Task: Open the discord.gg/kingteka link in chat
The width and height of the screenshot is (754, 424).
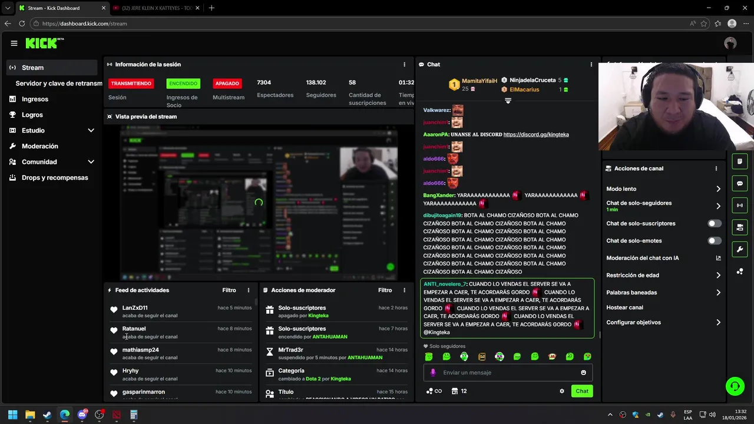Action: click(x=536, y=135)
